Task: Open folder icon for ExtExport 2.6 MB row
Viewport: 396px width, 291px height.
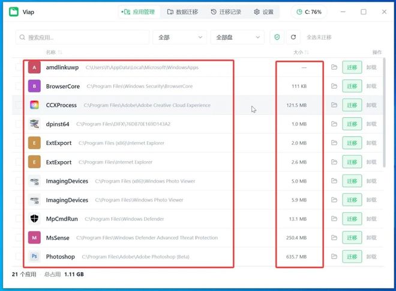Action: click(334, 162)
